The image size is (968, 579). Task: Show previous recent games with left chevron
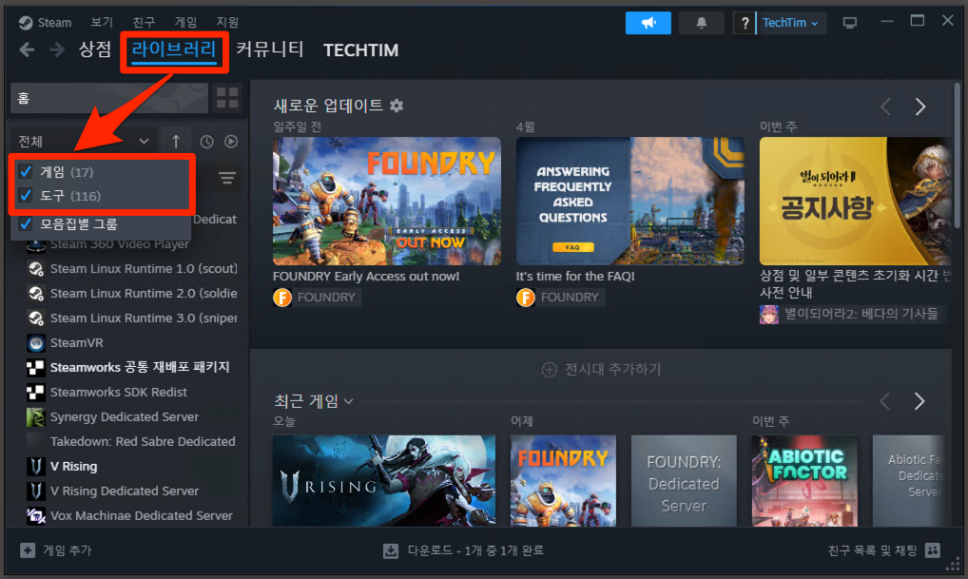pyautogui.click(x=885, y=401)
